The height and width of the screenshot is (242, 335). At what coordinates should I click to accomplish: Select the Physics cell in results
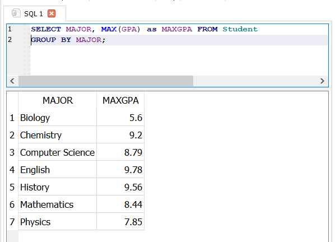pos(58,222)
